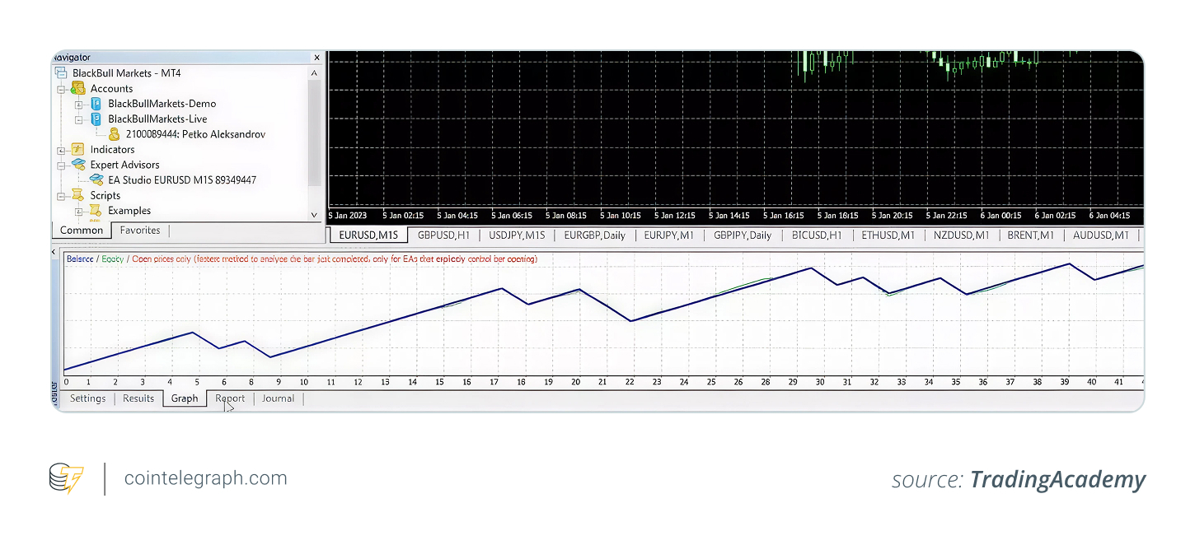Image resolution: width=1195 pixels, height=545 pixels.
Task: Expand the Indicators tree node
Action: coord(61,149)
